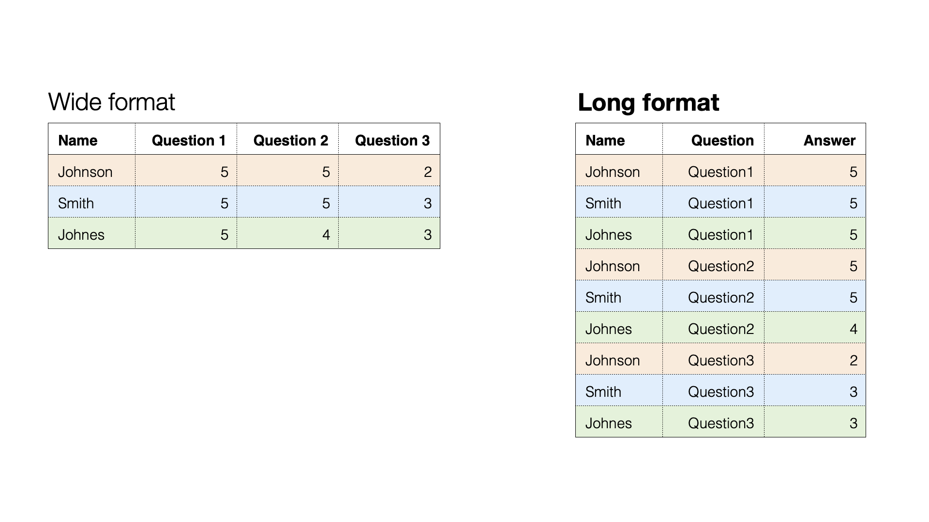The image size is (929, 522).
Task: Click Johnson's Question 3 value of 2 in wide table
Action: (x=427, y=172)
